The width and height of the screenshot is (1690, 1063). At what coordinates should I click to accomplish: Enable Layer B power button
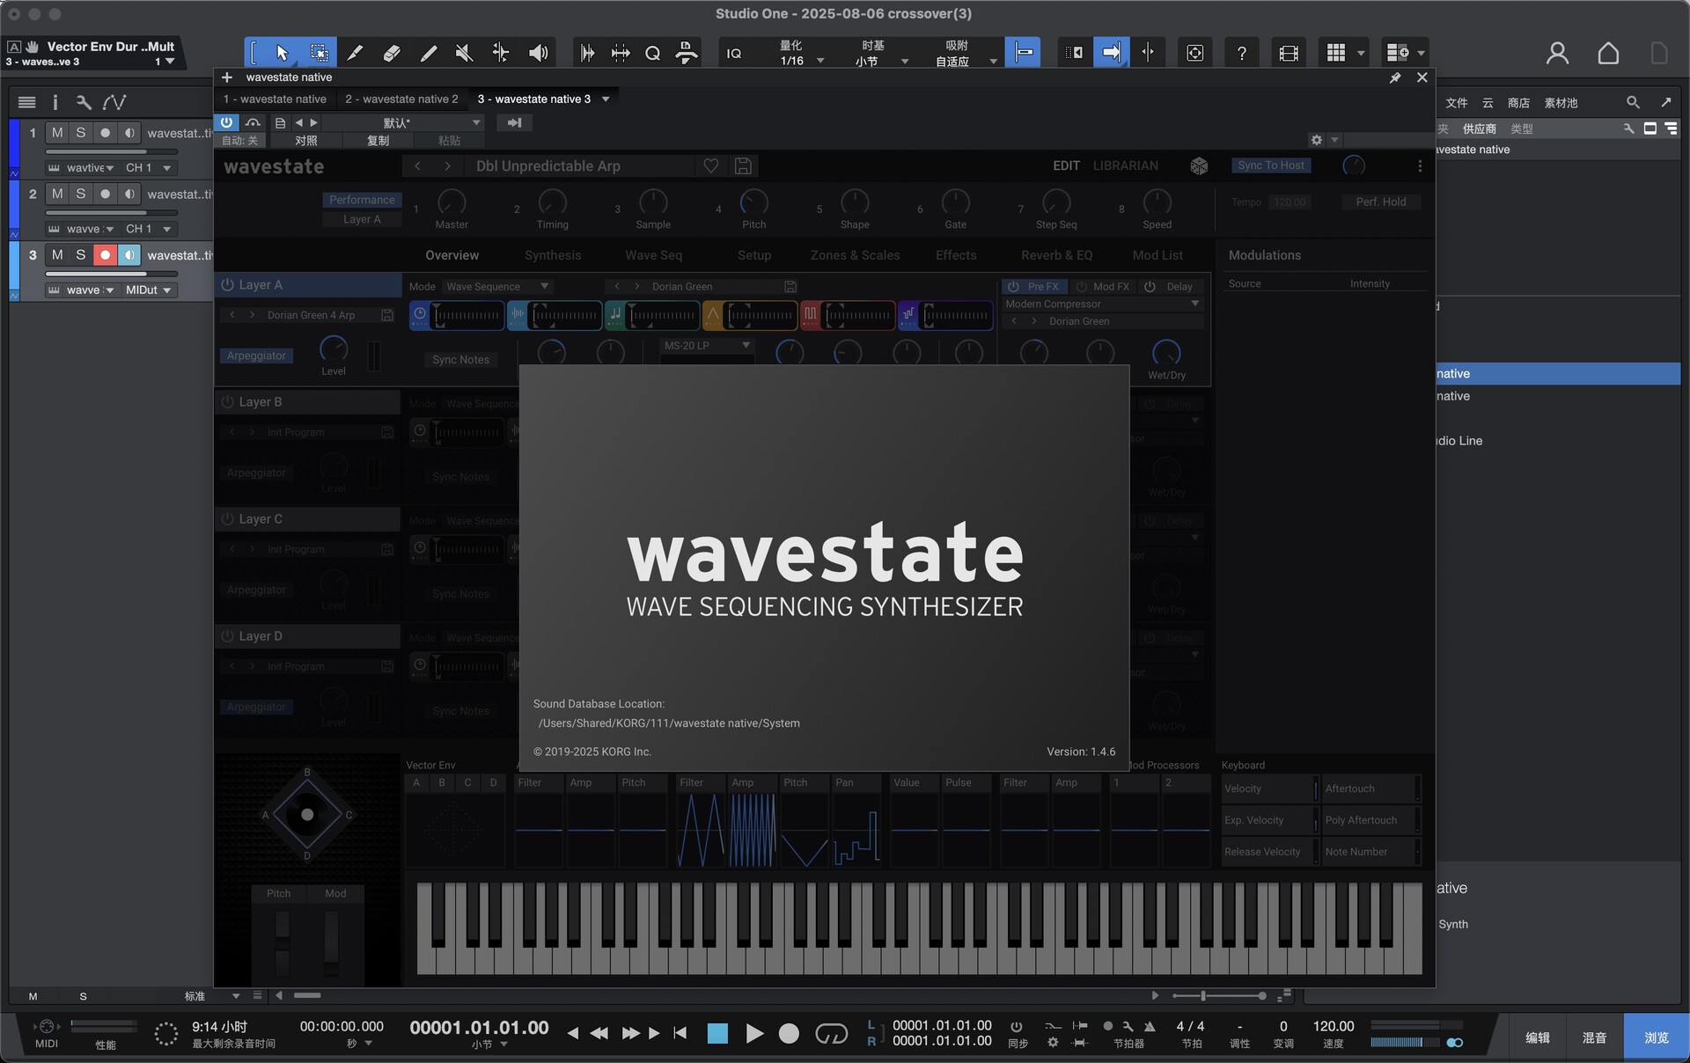pyautogui.click(x=227, y=402)
